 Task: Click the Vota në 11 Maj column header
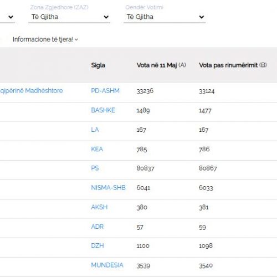161,65
